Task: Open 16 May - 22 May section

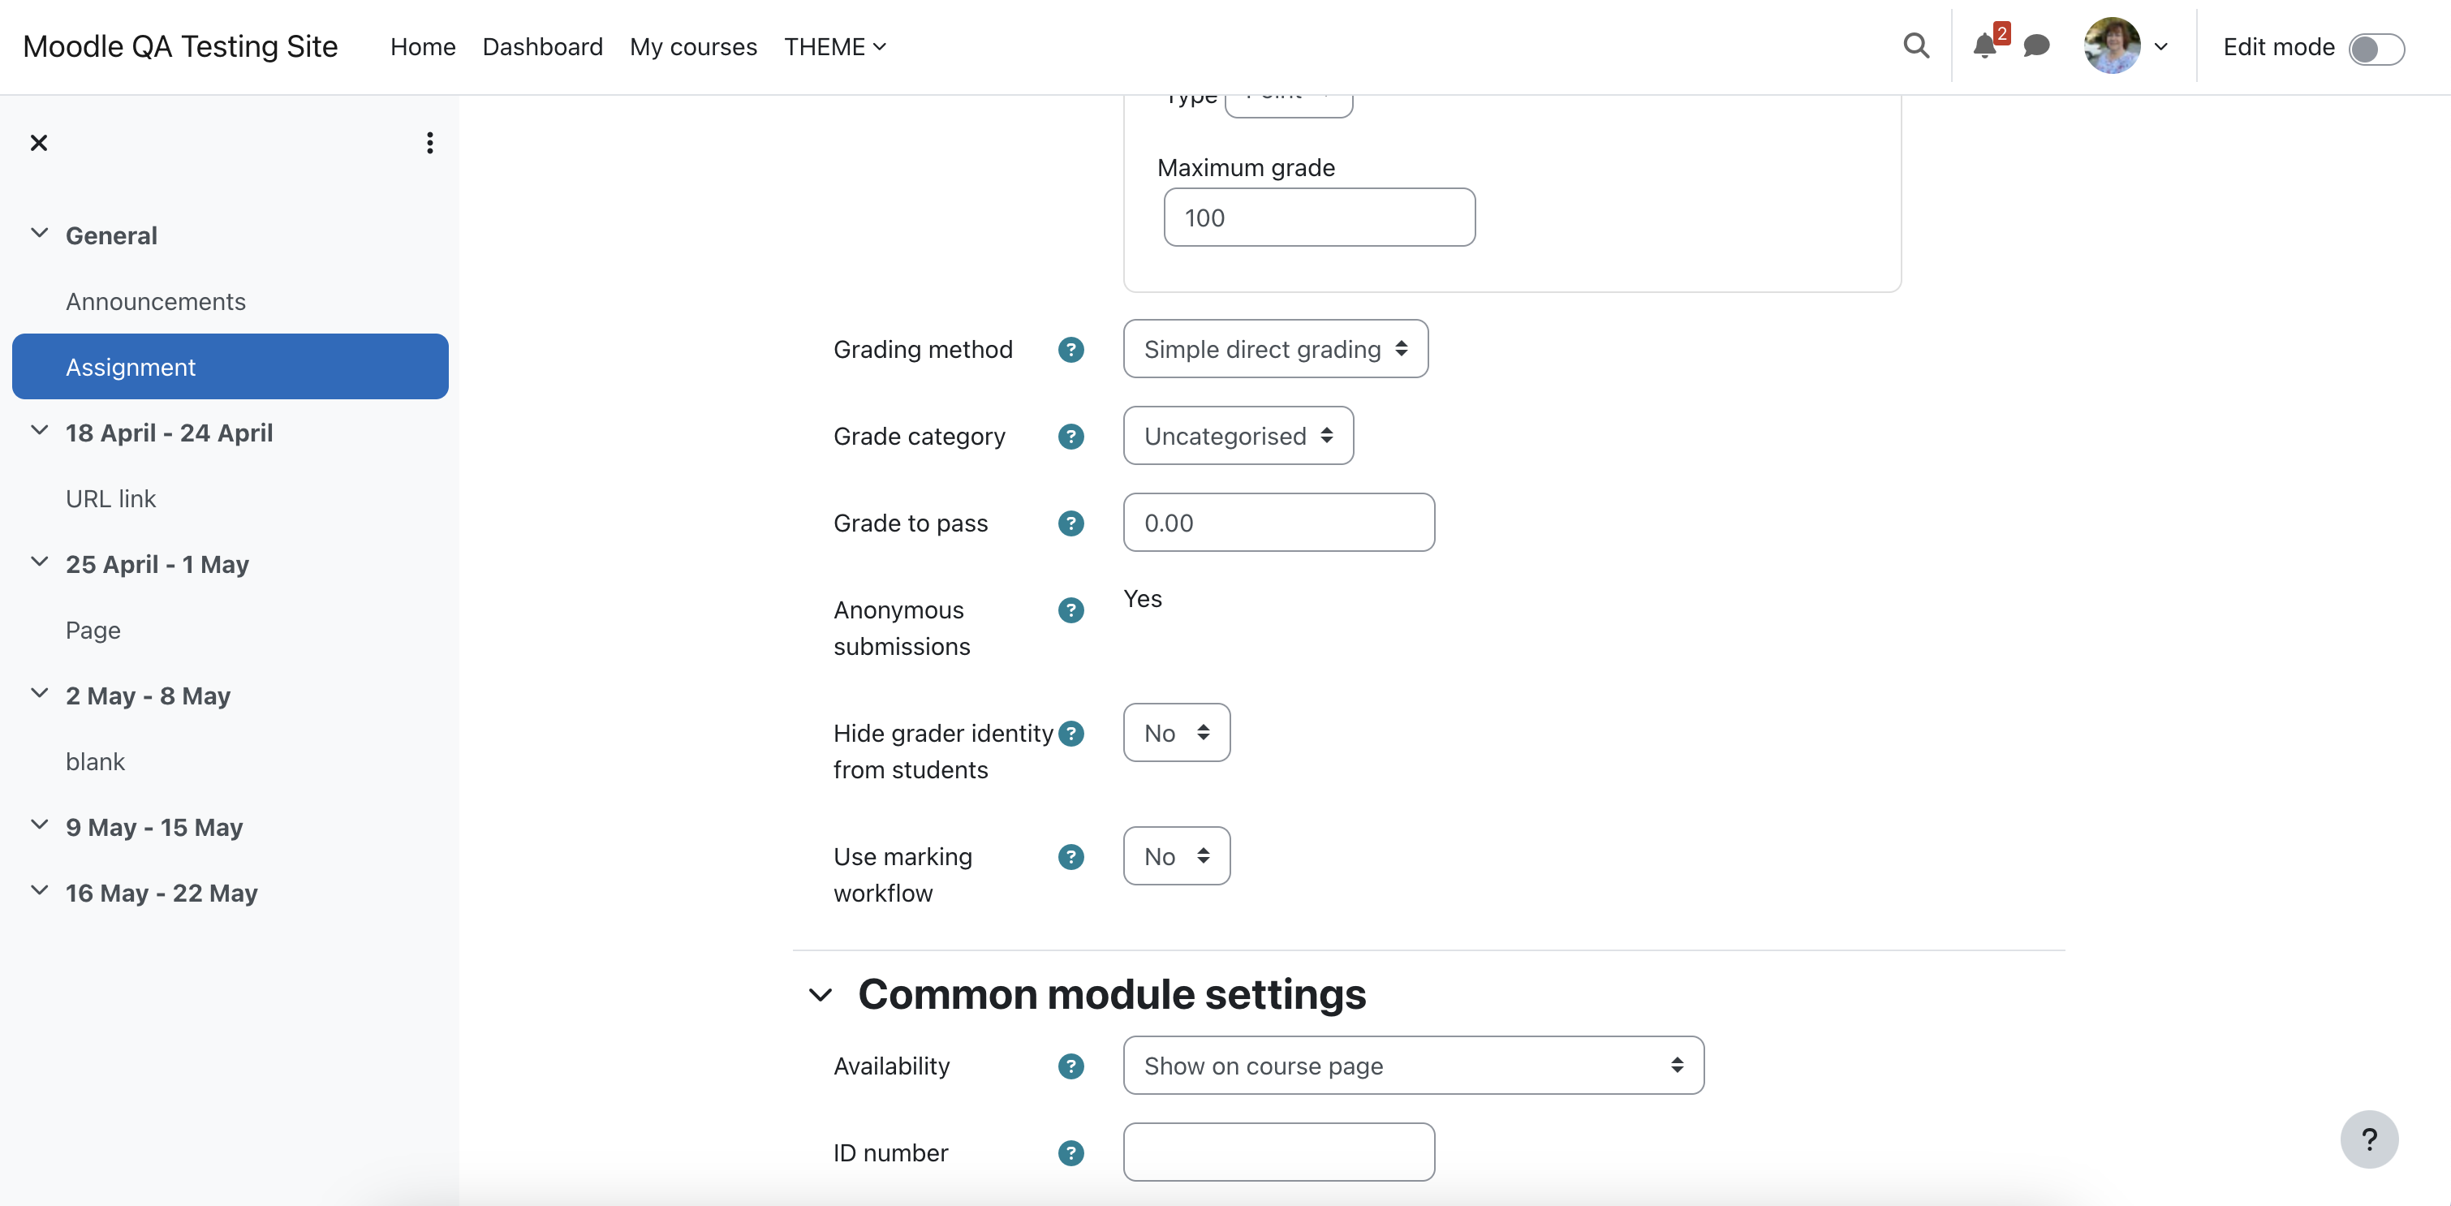Action: [162, 893]
